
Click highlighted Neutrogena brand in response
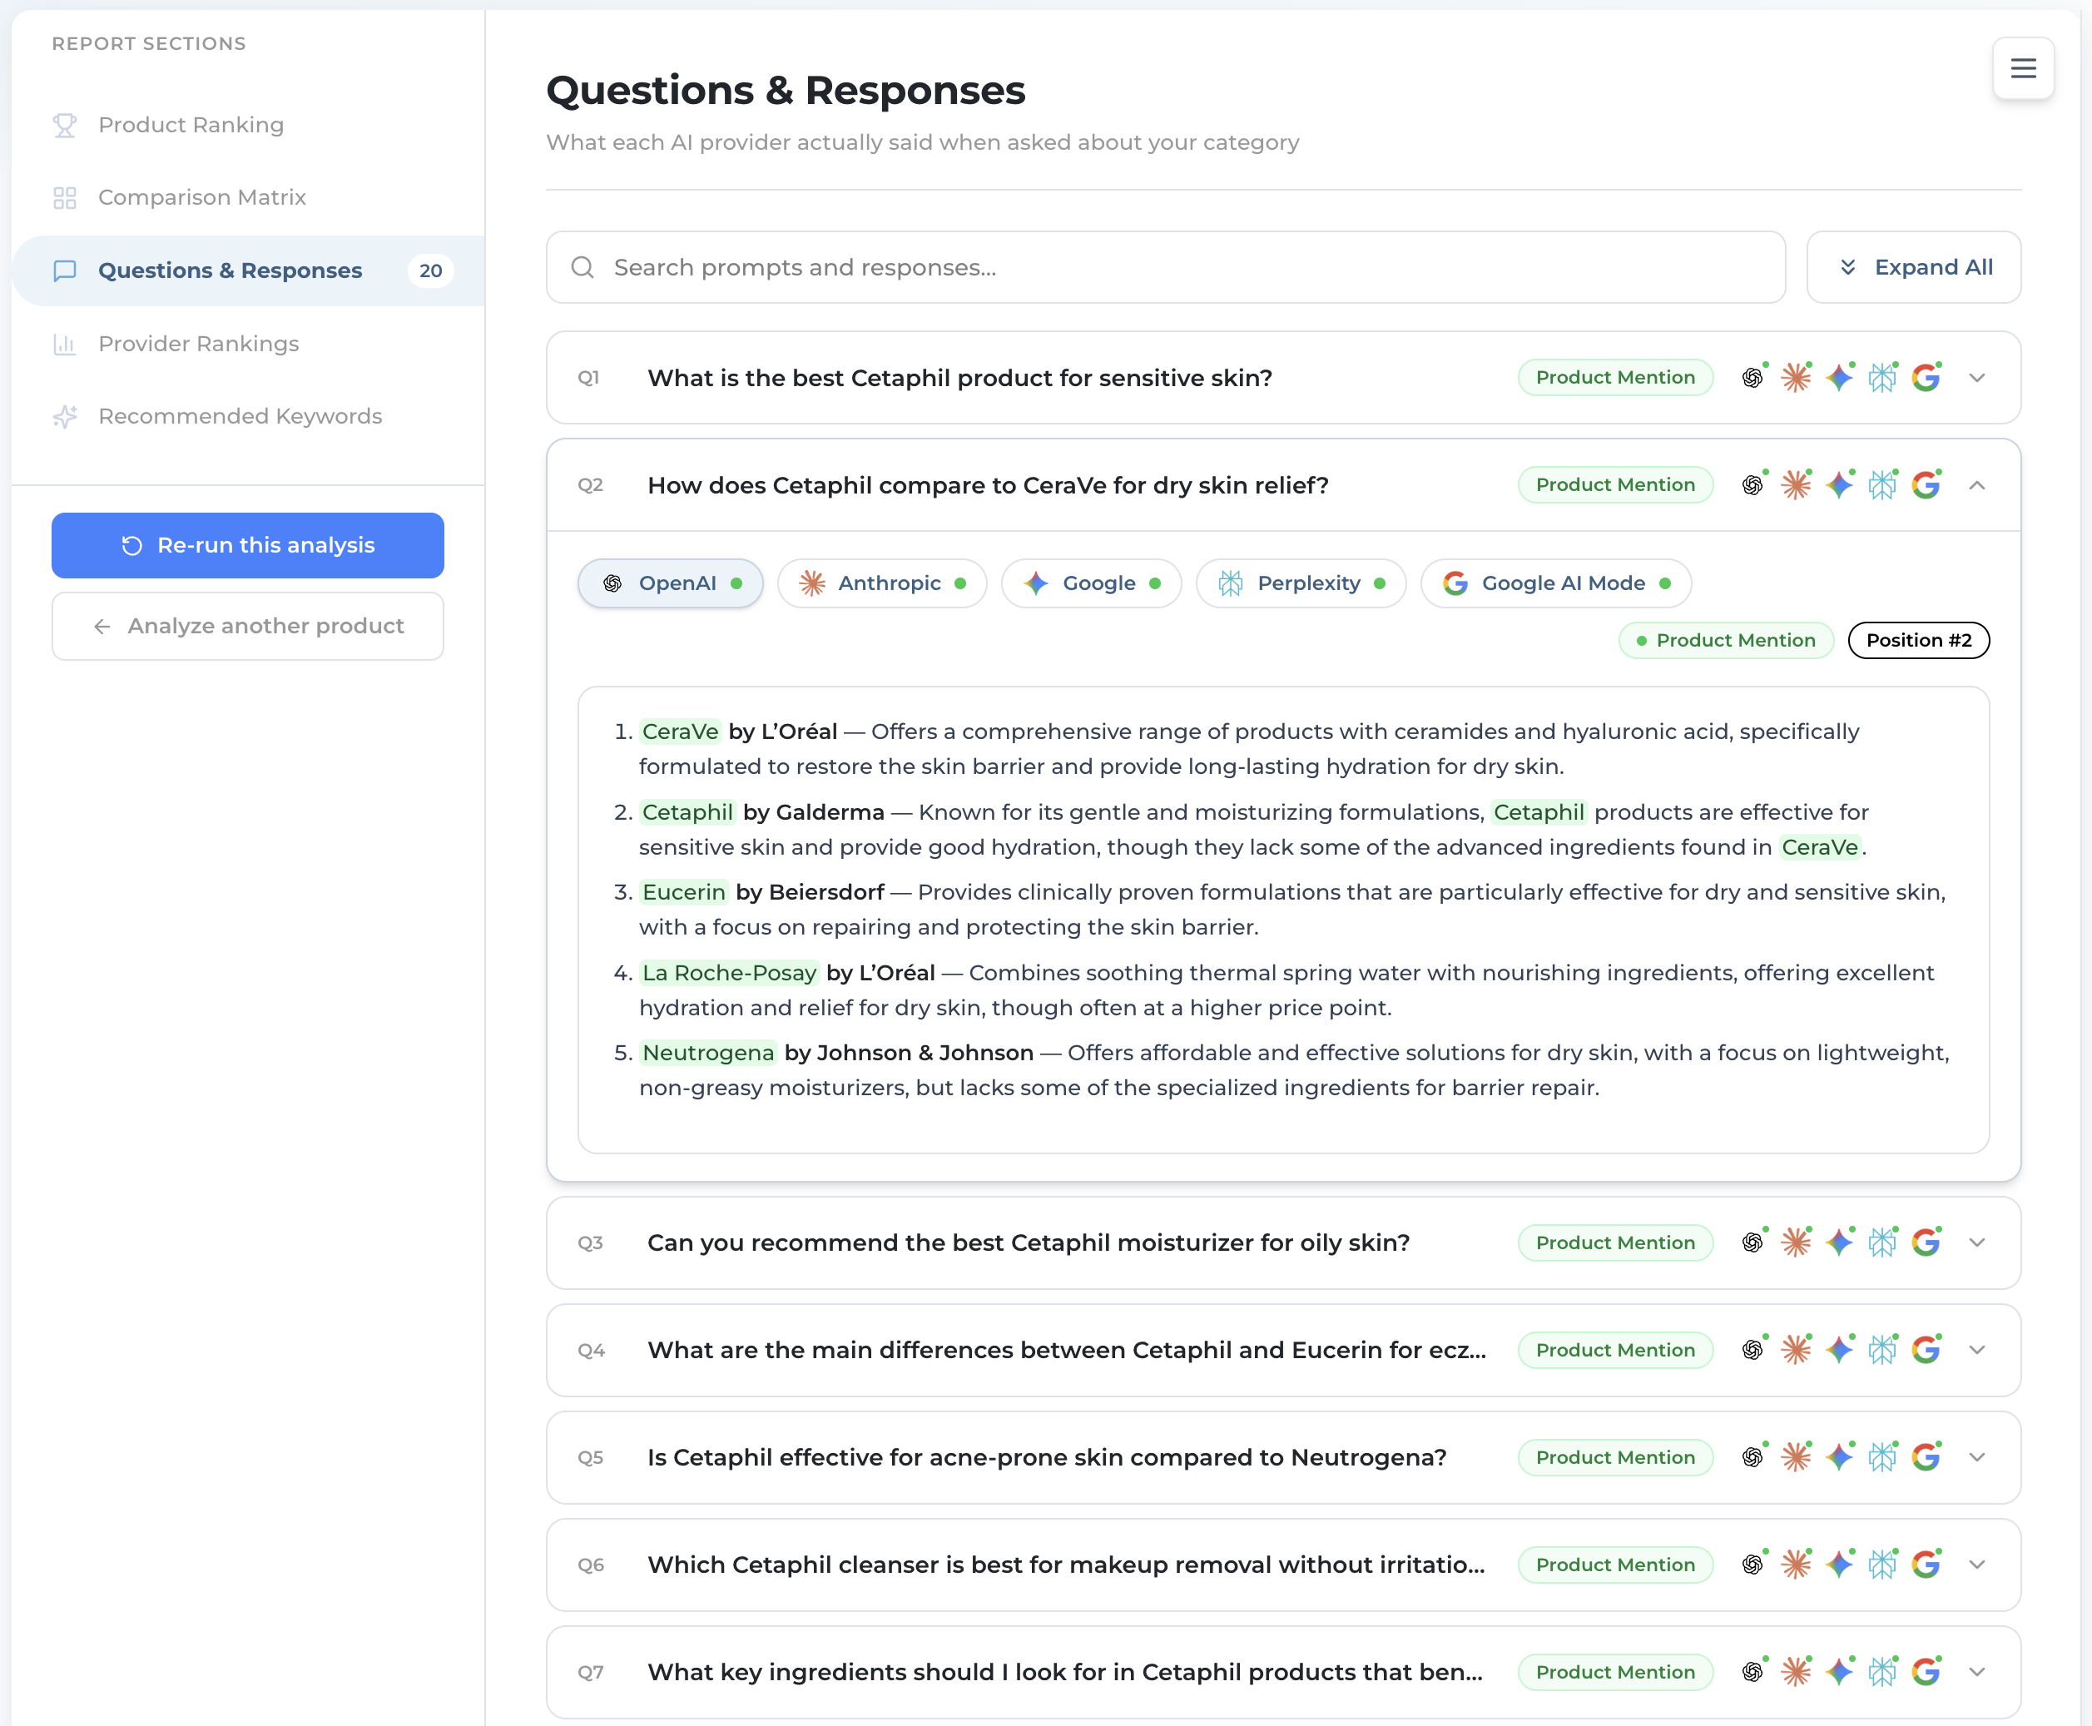click(708, 1053)
